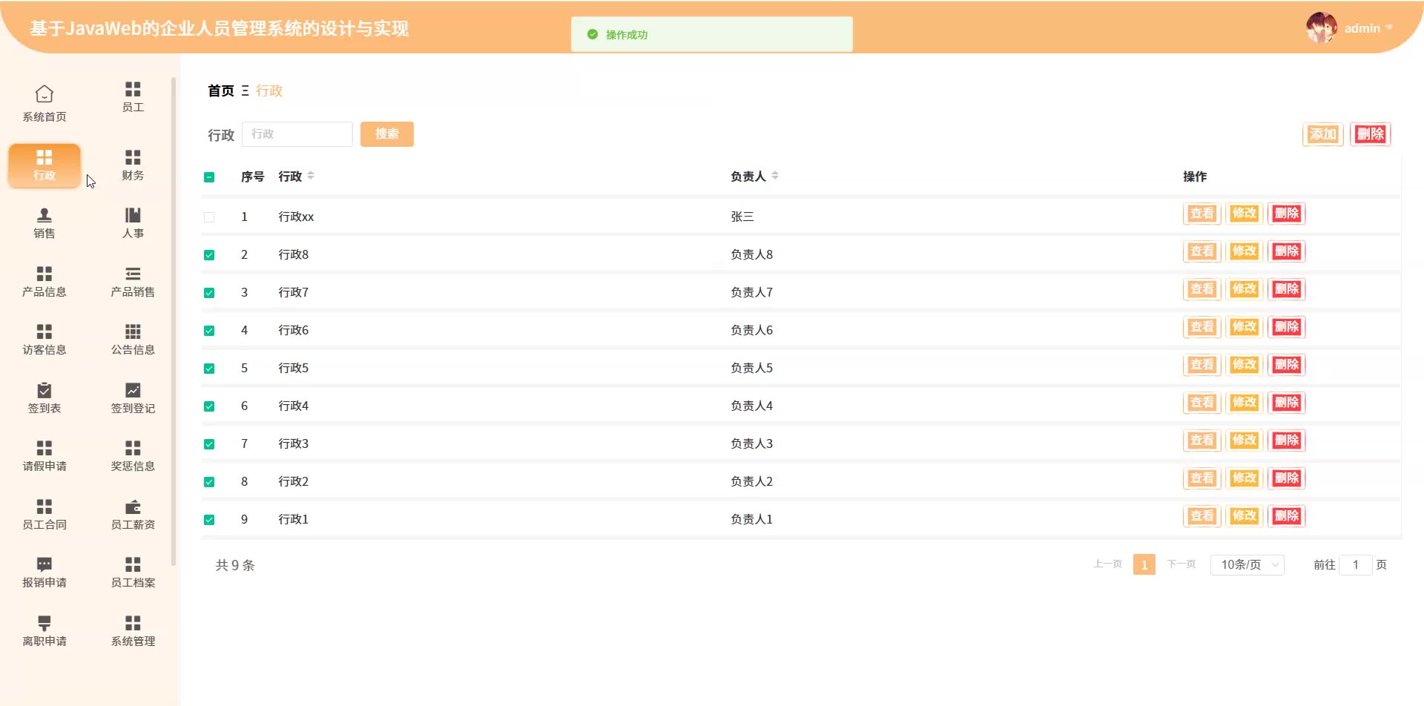Check the box for row 行政xx
Image resolution: width=1424 pixels, height=706 pixels.
pos(209,217)
